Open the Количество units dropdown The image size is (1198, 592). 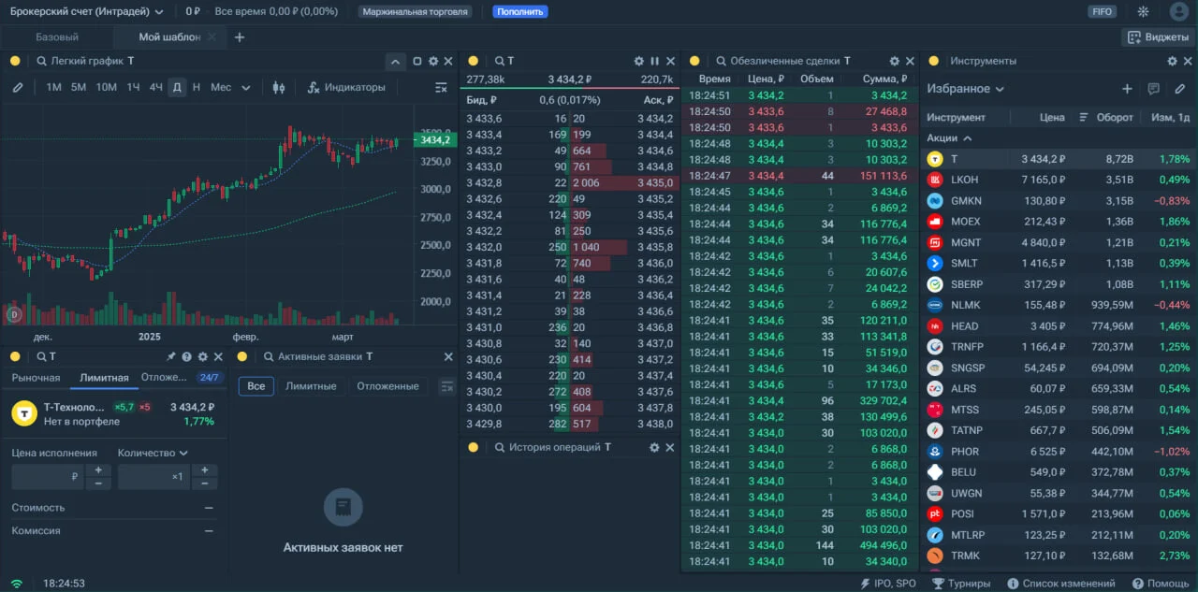[153, 453]
